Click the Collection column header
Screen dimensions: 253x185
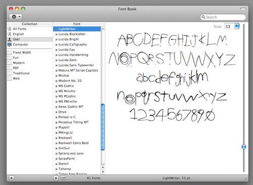click(30, 24)
